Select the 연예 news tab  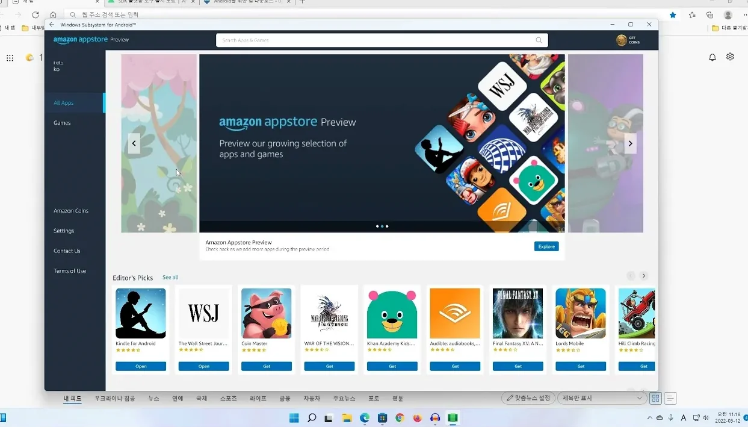tap(178, 399)
